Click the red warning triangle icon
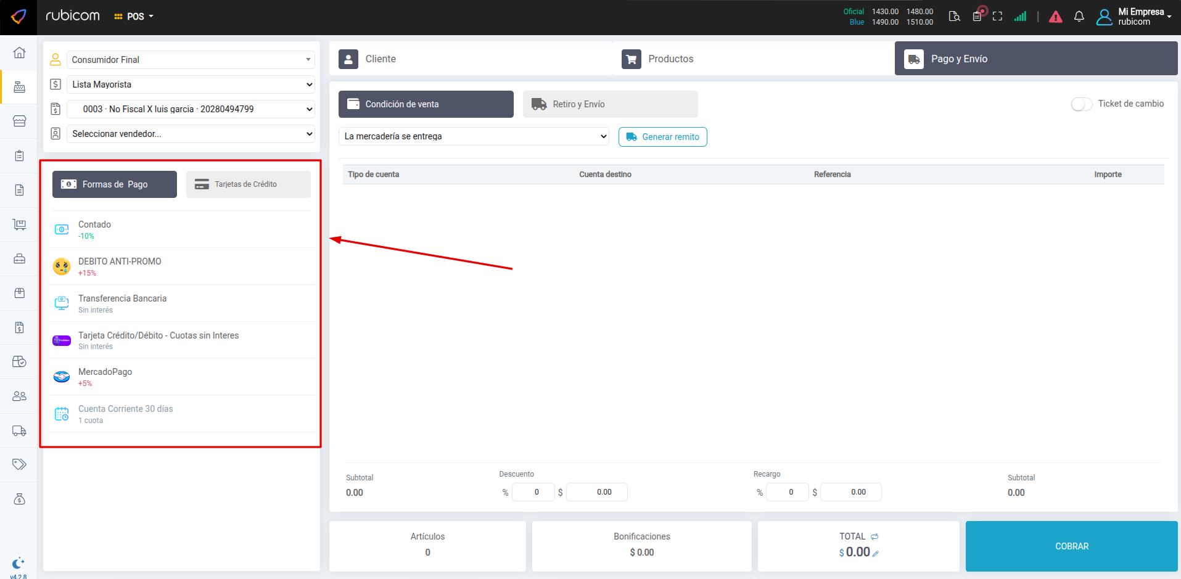 [1055, 17]
